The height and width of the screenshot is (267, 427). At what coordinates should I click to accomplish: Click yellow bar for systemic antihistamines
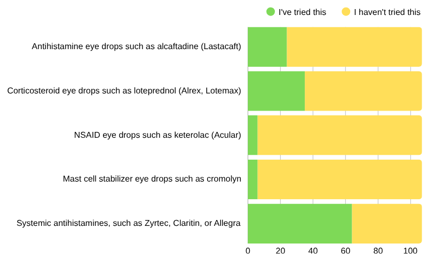386,223
